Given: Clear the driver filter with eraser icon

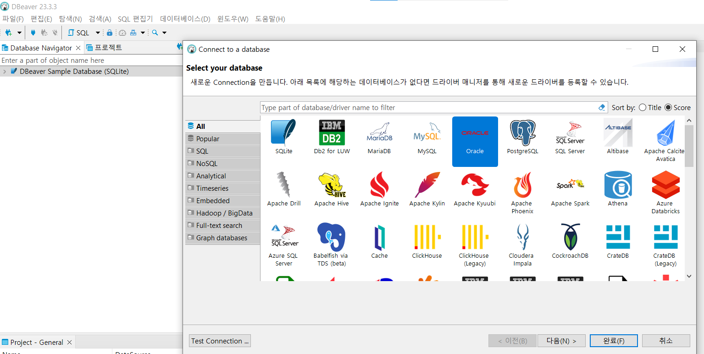Looking at the screenshot, I should tap(602, 107).
